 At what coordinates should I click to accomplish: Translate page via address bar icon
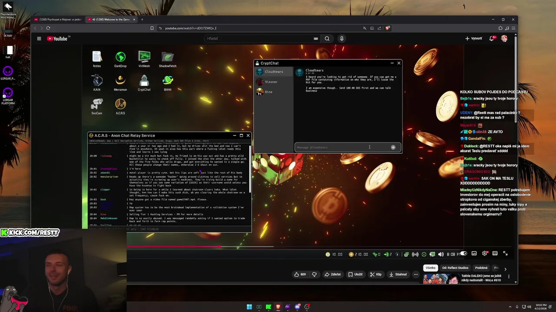[364, 28]
